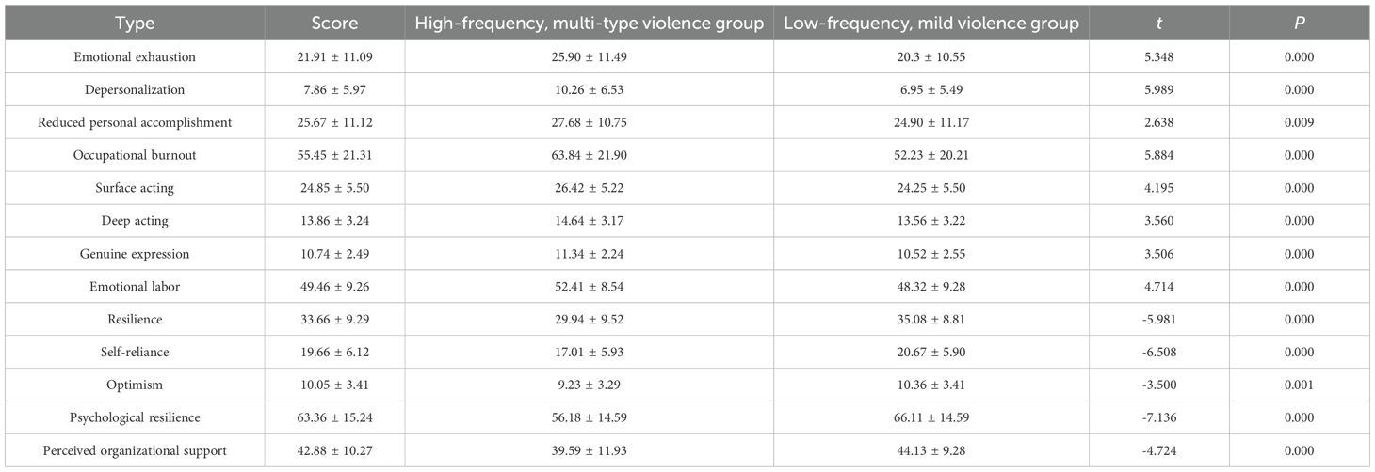Image resolution: width=1375 pixels, height=472 pixels.
Task: Select the Surface acting row label
Action: (135, 188)
